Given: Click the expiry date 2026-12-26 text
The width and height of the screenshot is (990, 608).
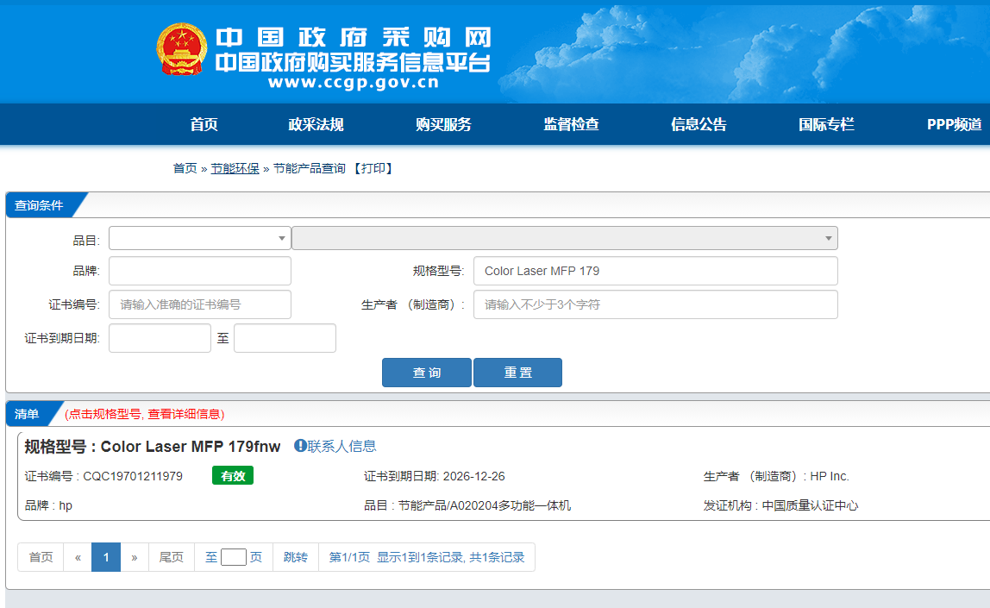Looking at the screenshot, I should point(473,476).
